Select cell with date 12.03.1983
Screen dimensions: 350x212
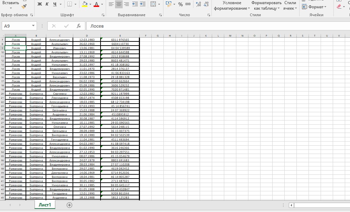[87, 40]
